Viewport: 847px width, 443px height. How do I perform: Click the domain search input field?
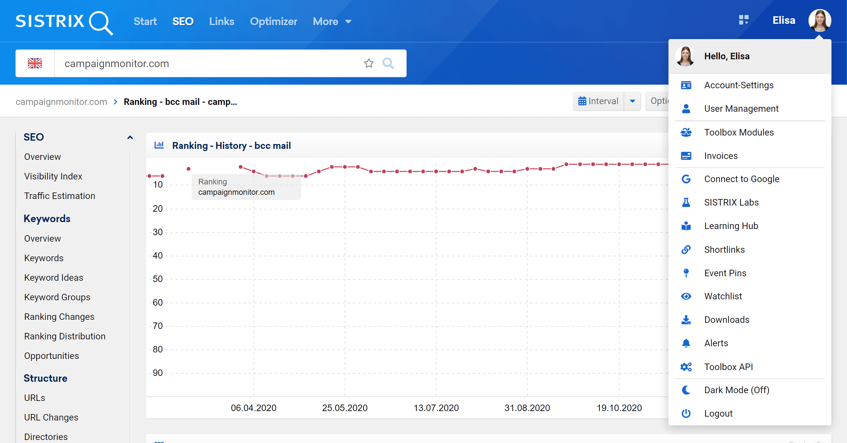click(207, 64)
